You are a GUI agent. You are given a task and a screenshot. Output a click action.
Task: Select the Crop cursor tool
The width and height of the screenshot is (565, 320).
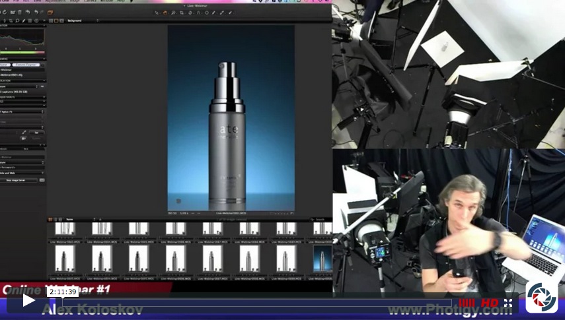[x=182, y=13]
